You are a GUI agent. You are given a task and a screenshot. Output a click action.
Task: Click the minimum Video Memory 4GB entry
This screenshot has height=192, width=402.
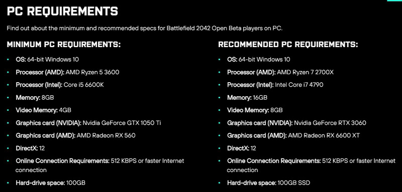[x=44, y=110]
